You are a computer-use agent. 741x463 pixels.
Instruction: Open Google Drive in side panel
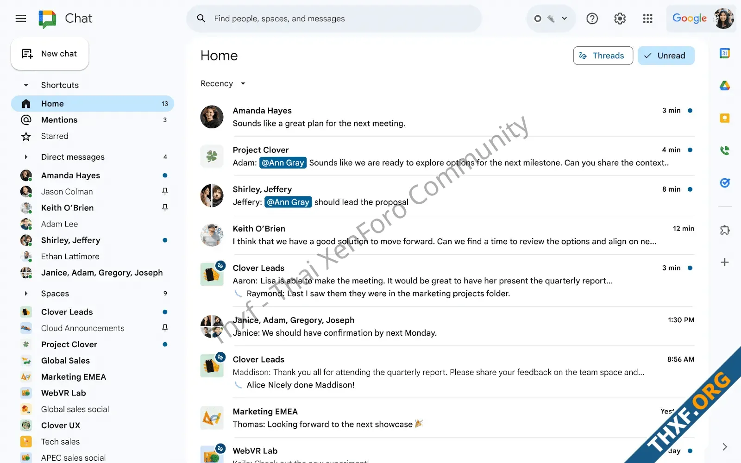pyautogui.click(x=725, y=86)
